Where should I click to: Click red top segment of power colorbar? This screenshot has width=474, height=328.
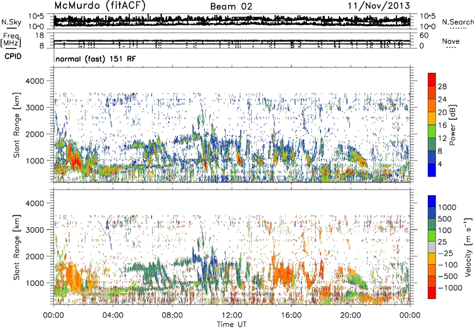(x=432, y=79)
